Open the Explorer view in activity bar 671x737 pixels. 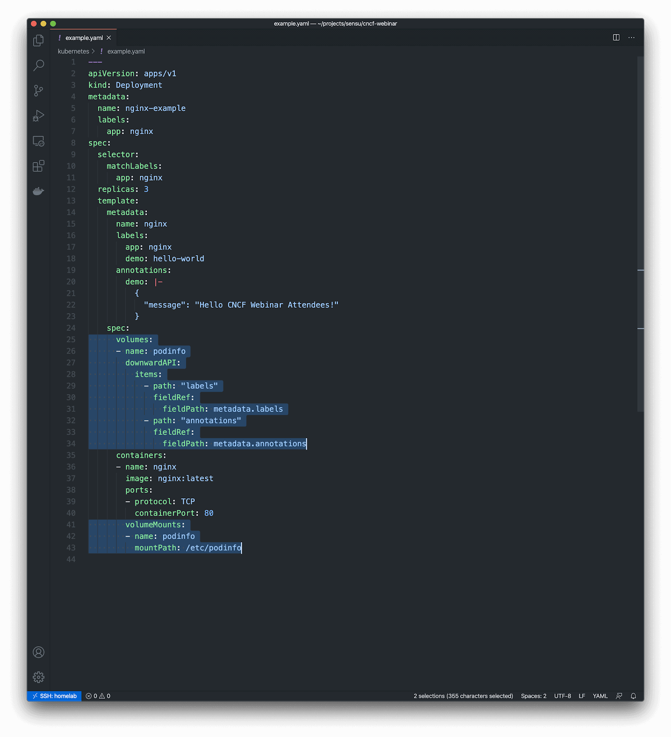click(x=39, y=41)
